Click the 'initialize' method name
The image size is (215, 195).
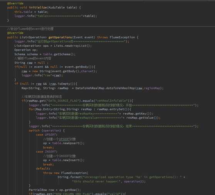pyautogui.click(x=38, y=7)
